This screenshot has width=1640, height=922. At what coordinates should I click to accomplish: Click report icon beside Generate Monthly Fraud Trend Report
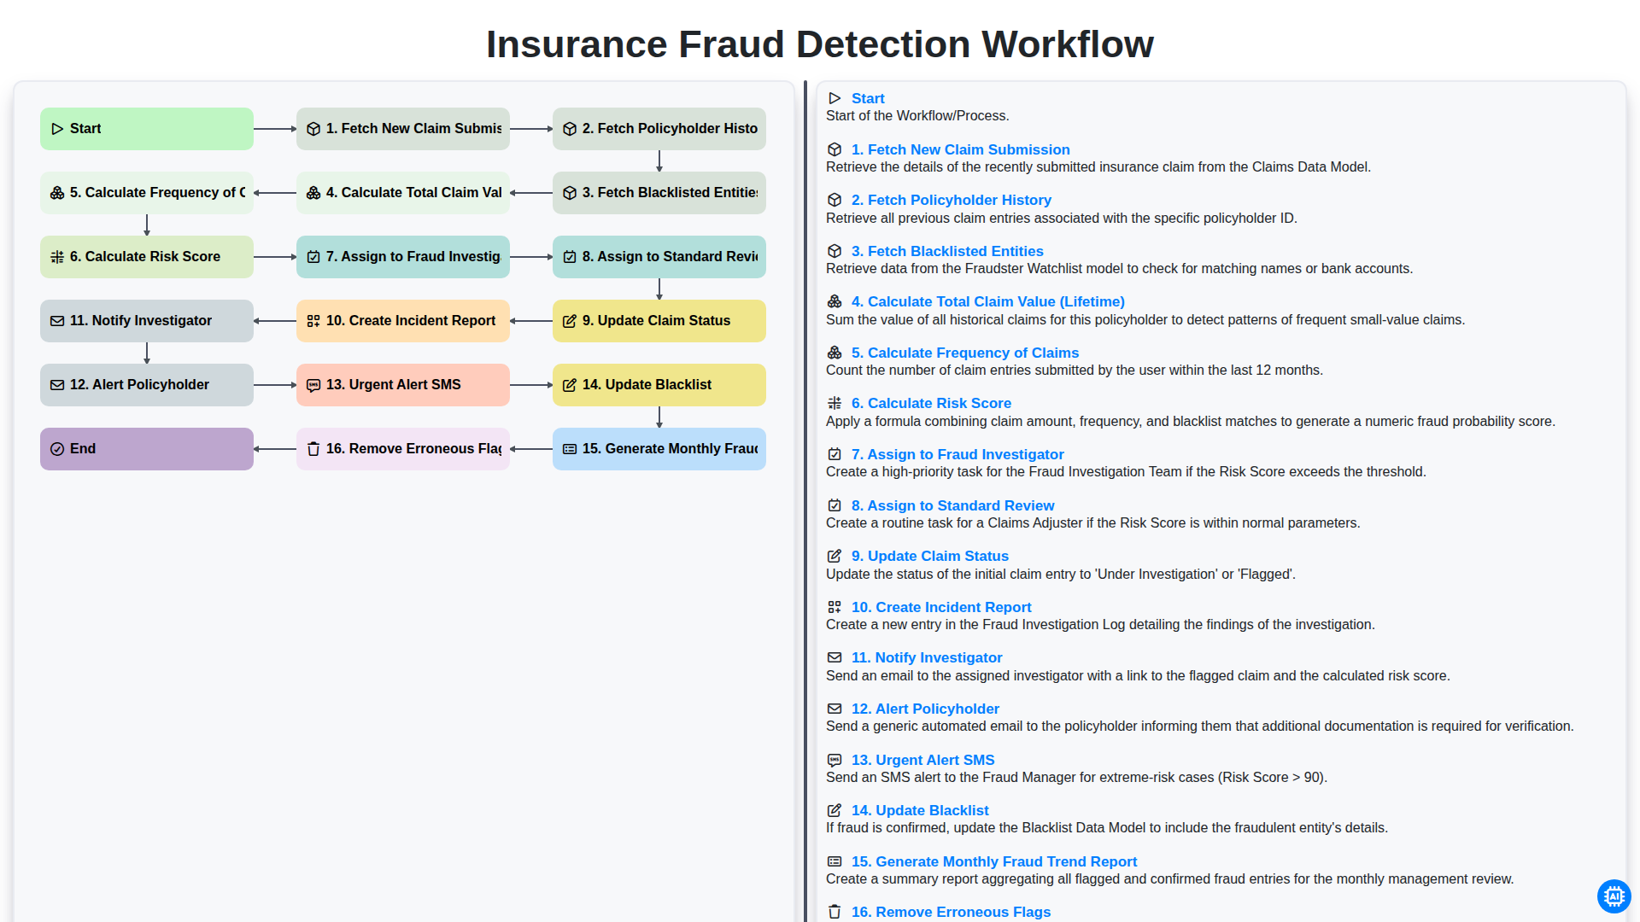click(x=835, y=861)
